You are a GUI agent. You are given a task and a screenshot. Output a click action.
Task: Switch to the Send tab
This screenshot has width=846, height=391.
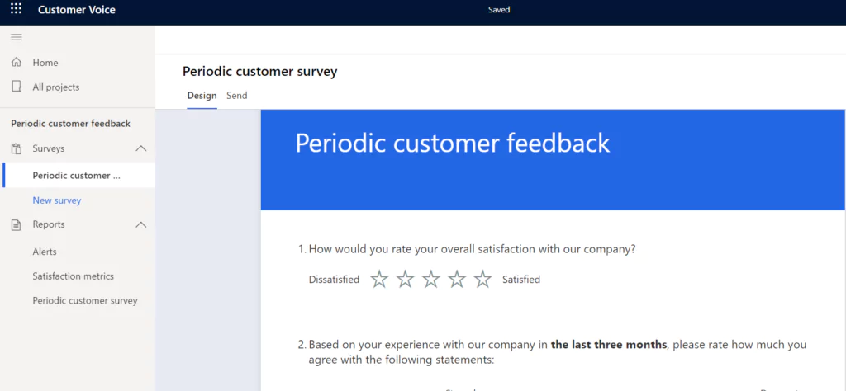point(237,96)
